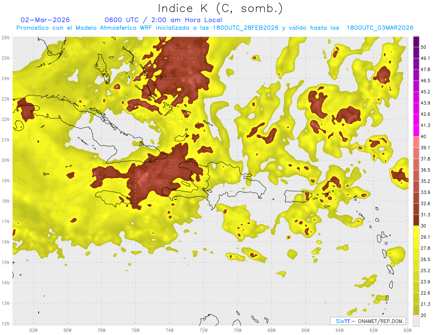Click the '47.8' color bar value

point(425,69)
